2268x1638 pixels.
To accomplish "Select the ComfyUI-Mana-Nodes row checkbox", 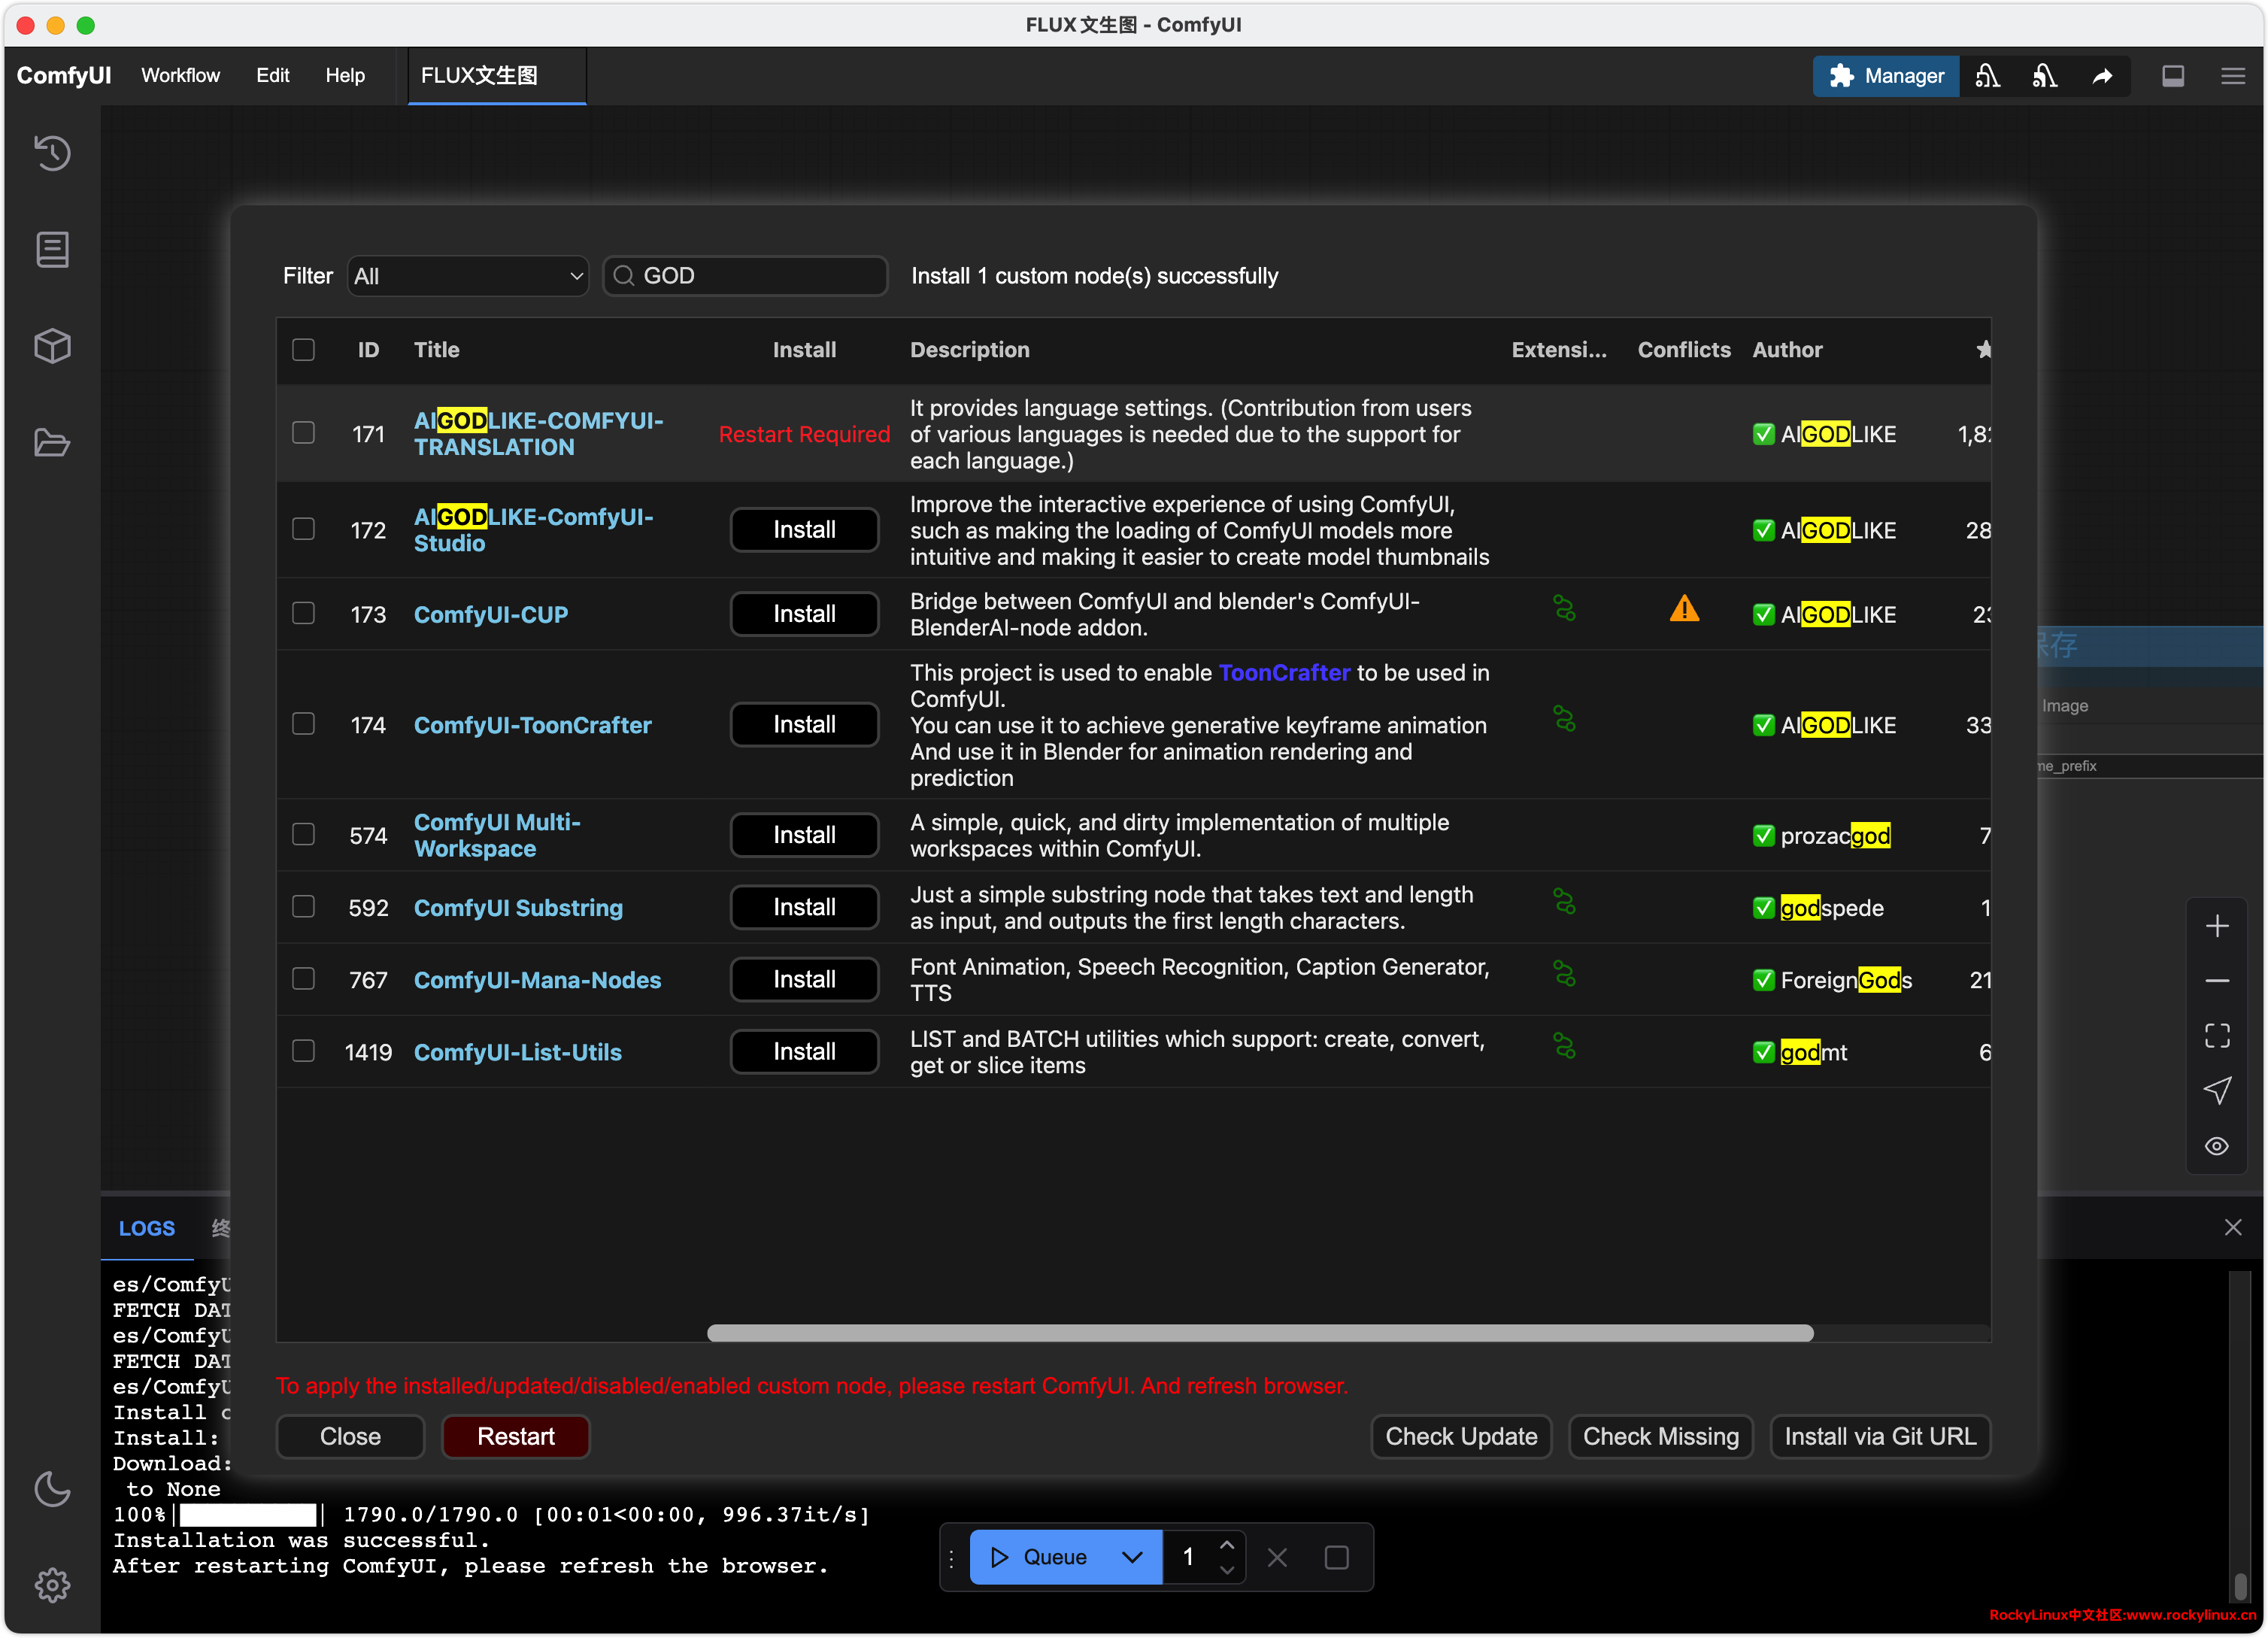I will point(303,979).
